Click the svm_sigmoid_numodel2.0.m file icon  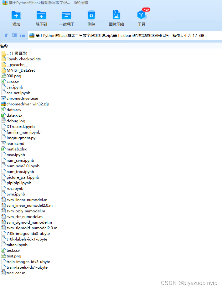coord(3,228)
